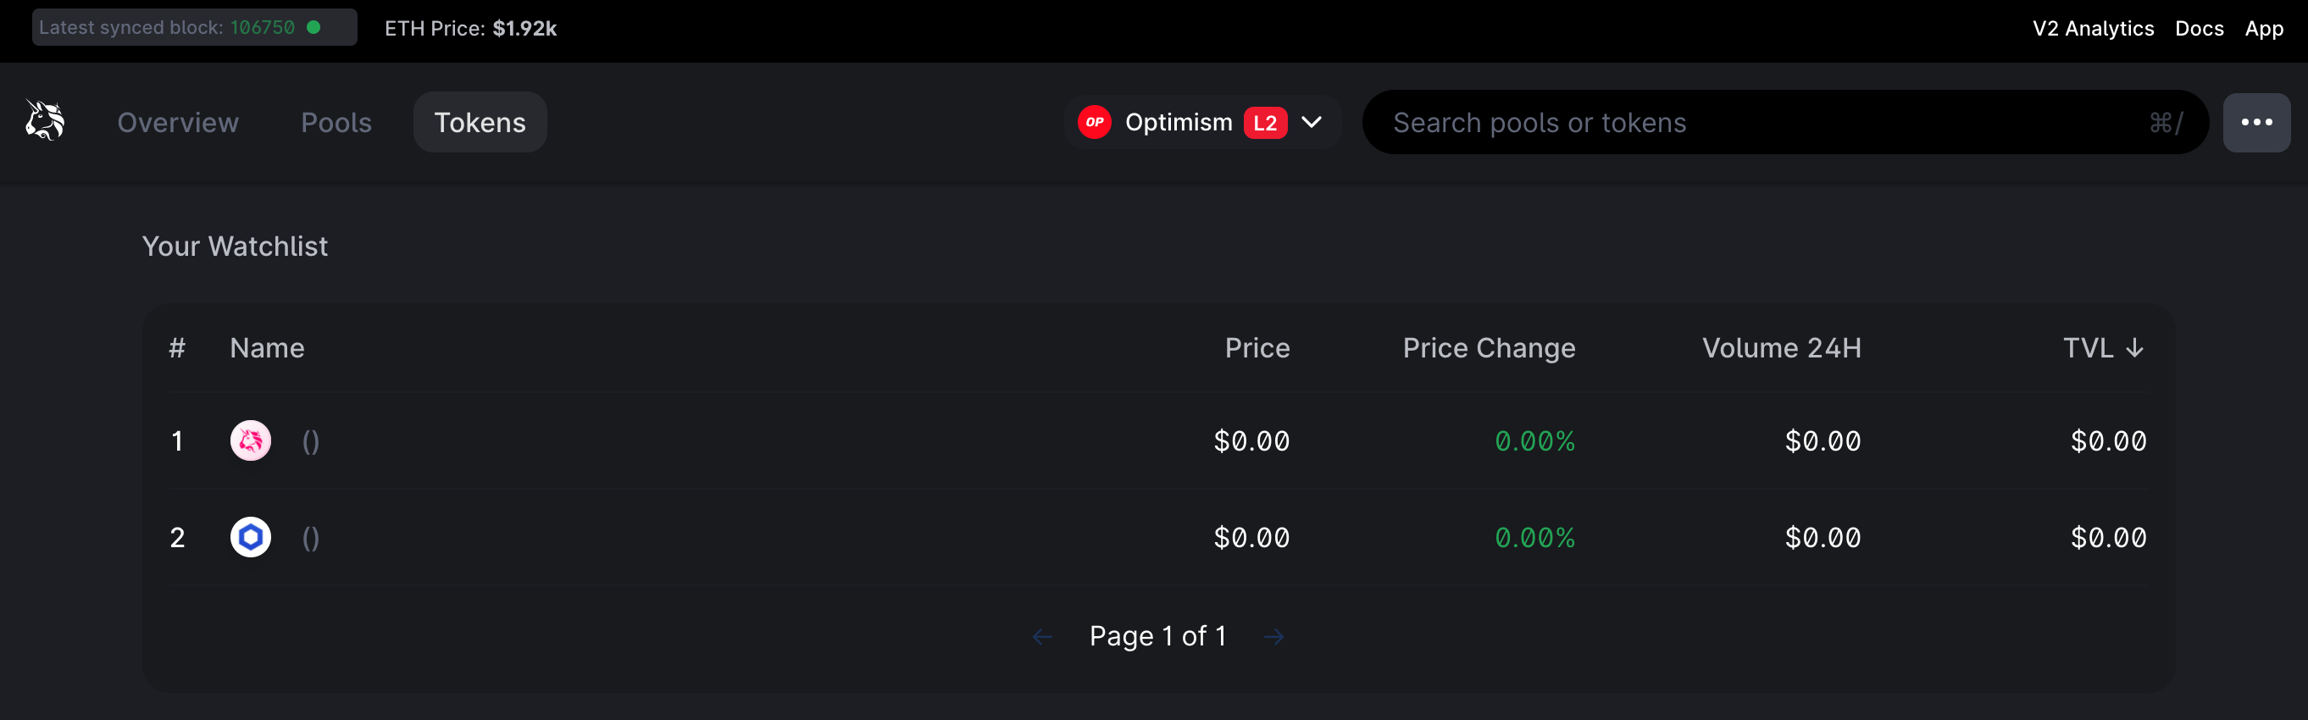Toggle TVL sort direction
This screenshot has height=720, width=2308.
point(2103,348)
